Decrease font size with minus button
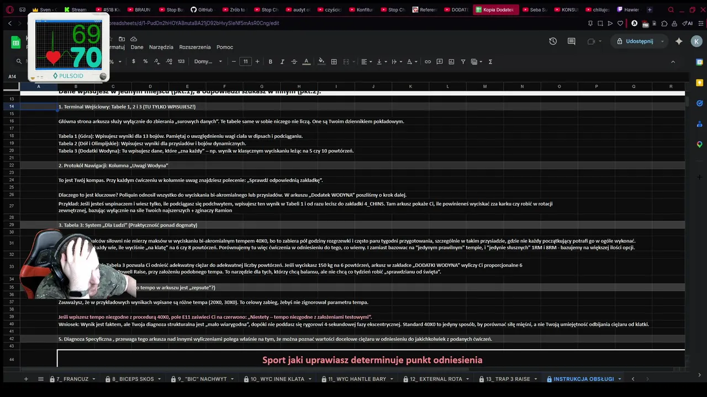 pyautogui.click(x=234, y=62)
